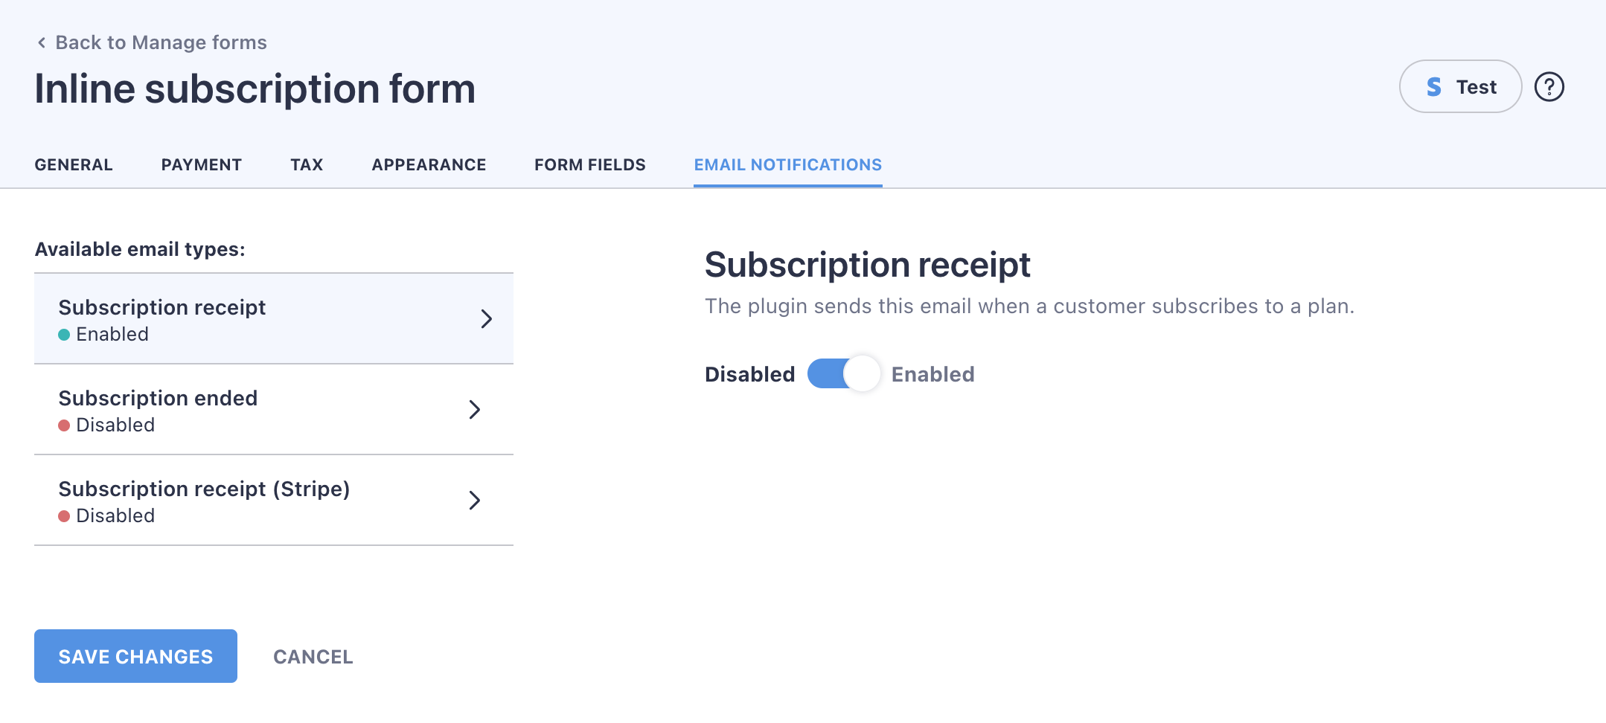Toggle the Subscription receipt enabled switch
This screenshot has height=723, width=1606.
coord(843,373)
